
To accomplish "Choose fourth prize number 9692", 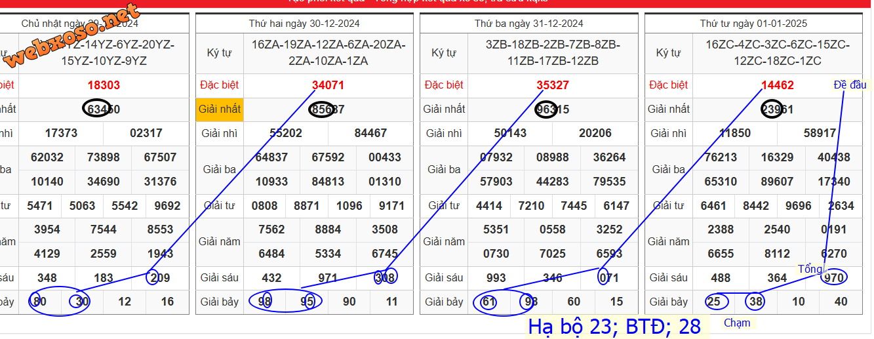I will 167,206.
